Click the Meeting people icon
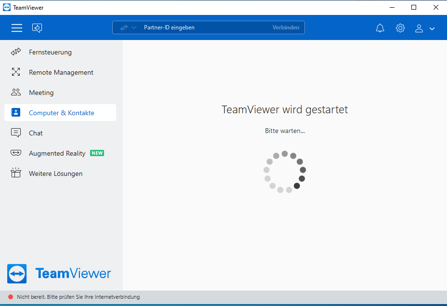The image size is (447, 306). click(x=16, y=92)
